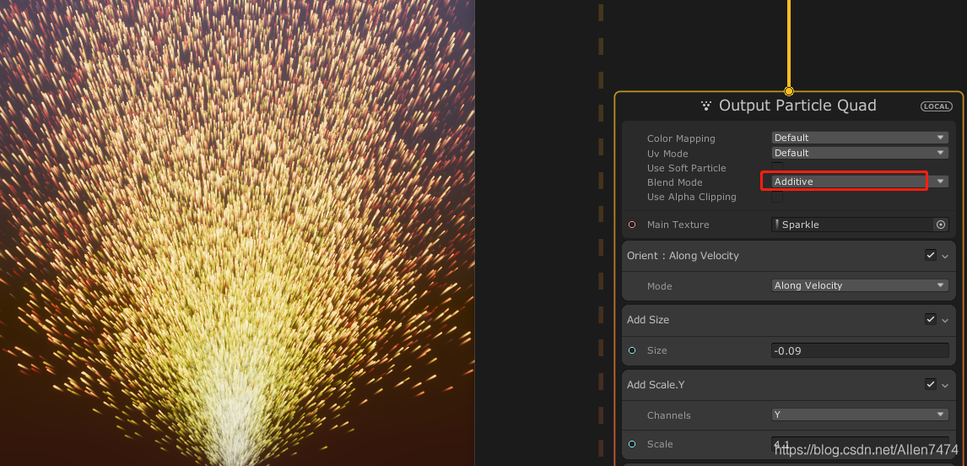Screen dimensions: 967x466
Task: Open the orient Mode dropdown
Action: click(860, 285)
